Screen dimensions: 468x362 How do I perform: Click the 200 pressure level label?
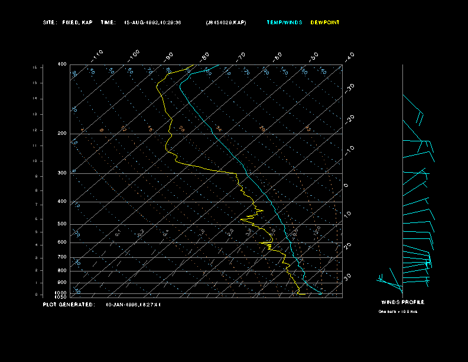pyautogui.click(x=62, y=134)
